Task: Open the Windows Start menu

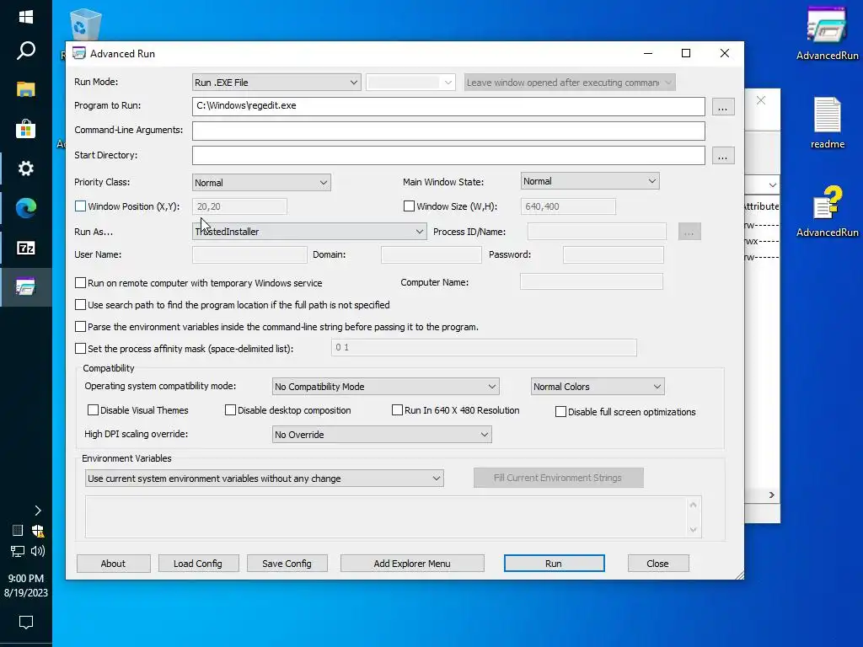Action: pos(25,17)
